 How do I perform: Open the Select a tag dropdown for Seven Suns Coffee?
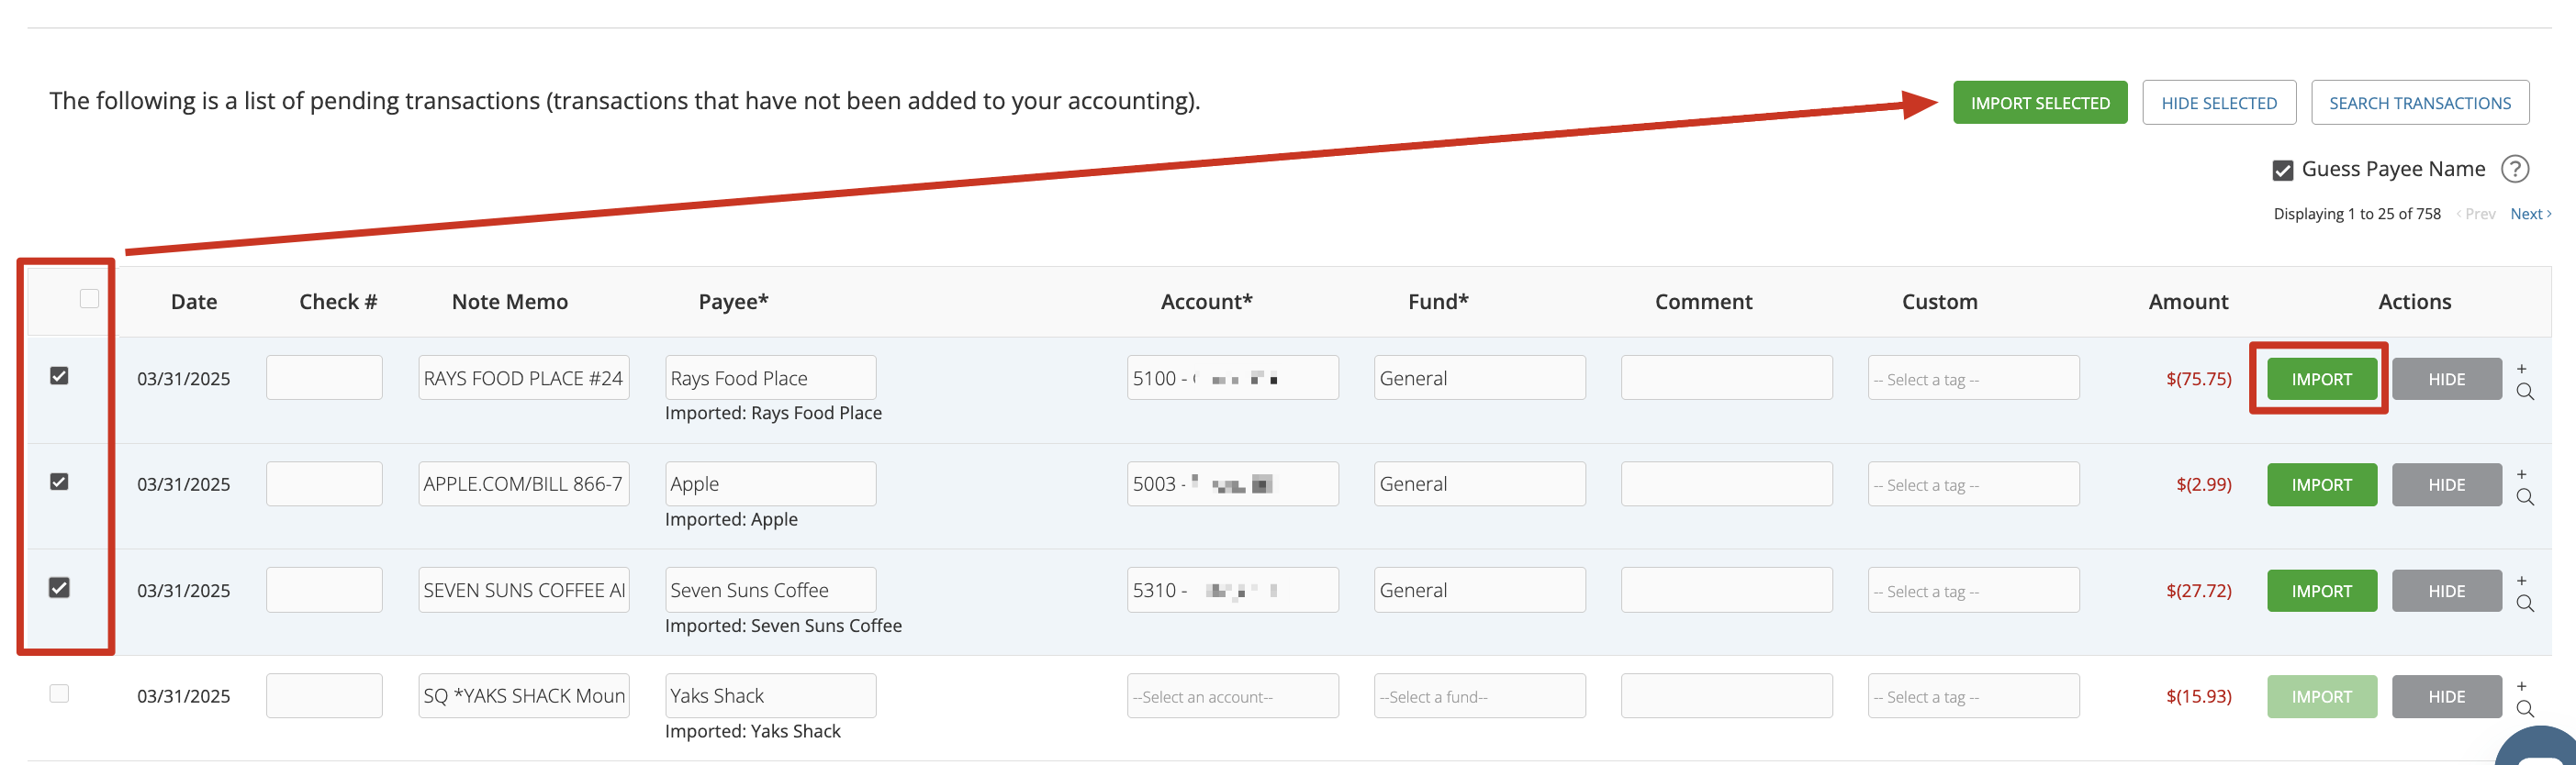[1973, 590]
